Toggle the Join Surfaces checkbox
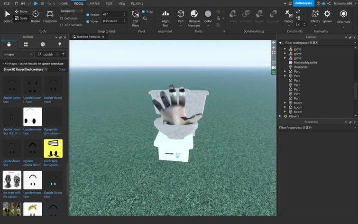 pos(62,25)
